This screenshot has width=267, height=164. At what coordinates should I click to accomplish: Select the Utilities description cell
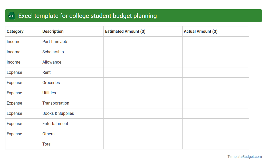(49, 93)
